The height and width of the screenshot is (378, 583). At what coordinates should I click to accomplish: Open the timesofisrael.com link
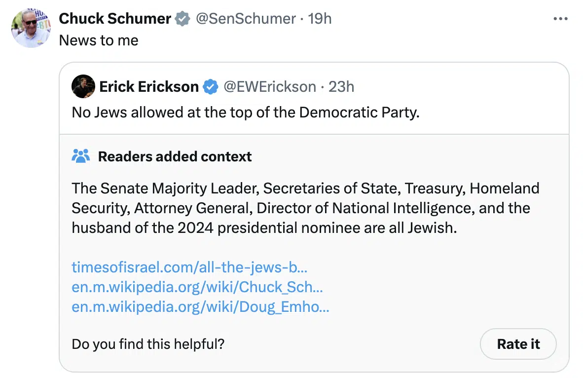[x=189, y=267]
